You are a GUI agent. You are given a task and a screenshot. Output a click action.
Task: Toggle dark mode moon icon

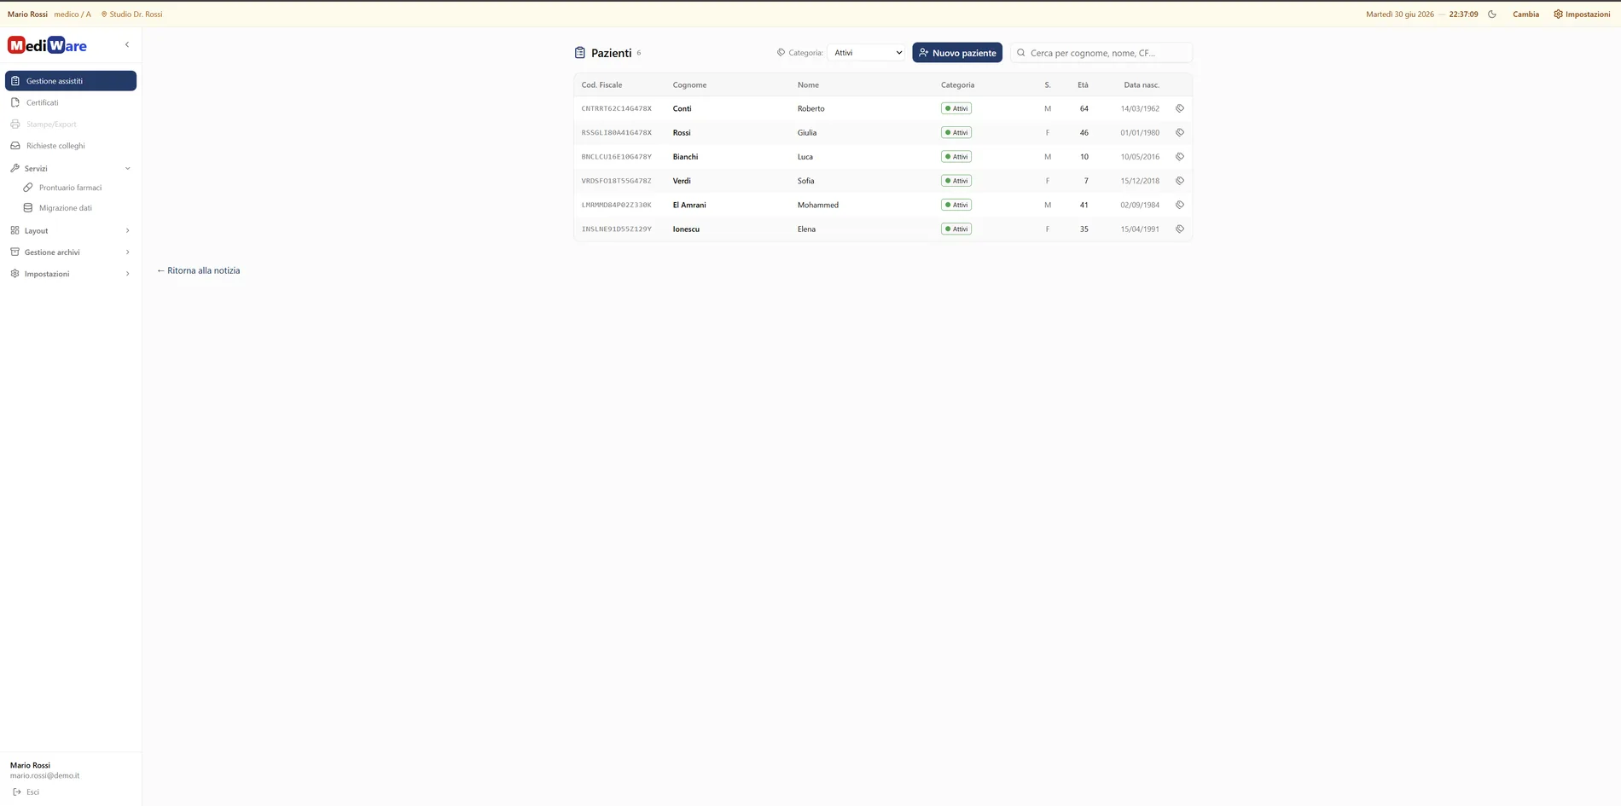pos(1492,14)
